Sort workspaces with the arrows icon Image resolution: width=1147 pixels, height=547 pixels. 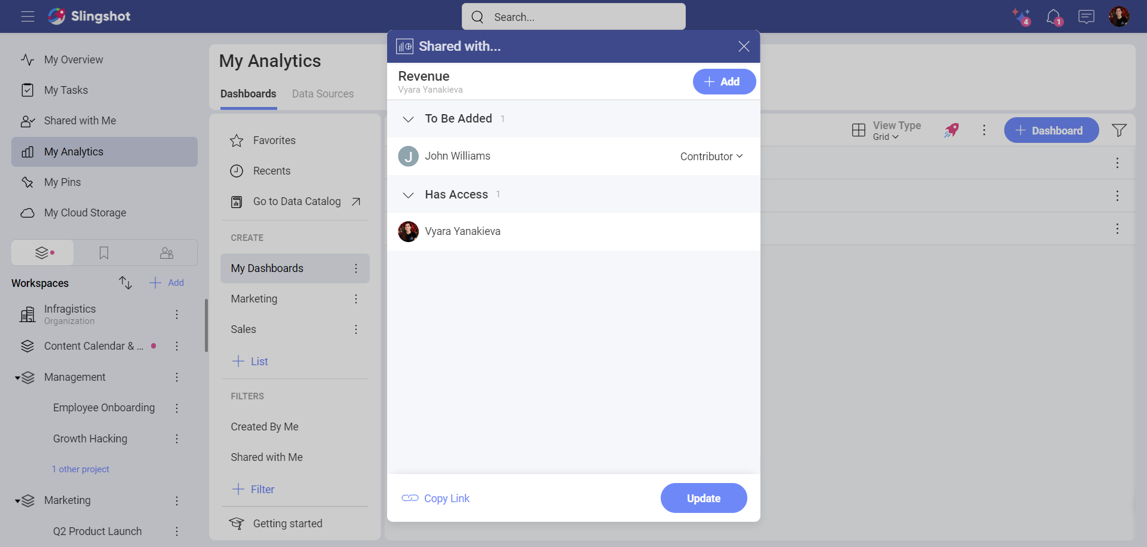pyautogui.click(x=125, y=283)
